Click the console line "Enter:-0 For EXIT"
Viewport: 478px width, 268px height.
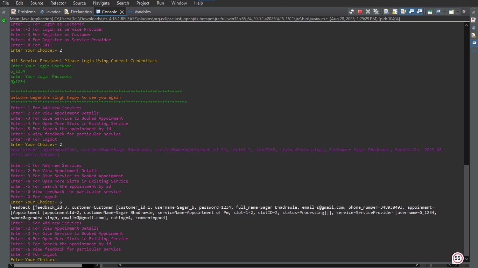tap(31, 45)
